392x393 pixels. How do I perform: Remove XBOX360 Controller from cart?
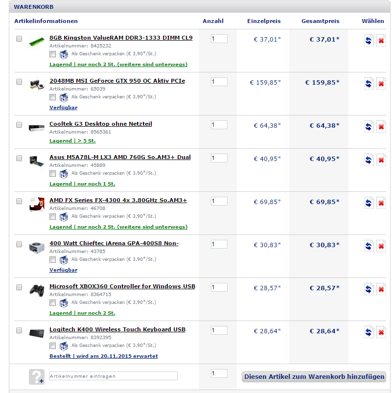[381, 289]
